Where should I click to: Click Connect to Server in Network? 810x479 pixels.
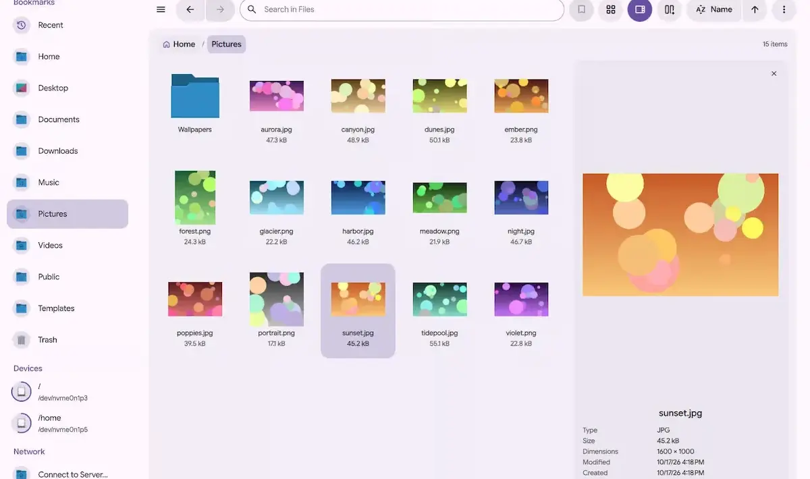pos(67,474)
